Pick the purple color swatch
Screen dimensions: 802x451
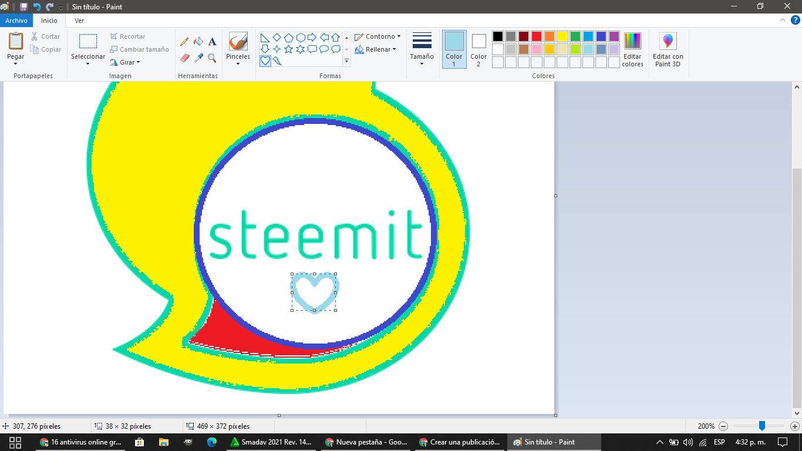pyautogui.click(x=614, y=36)
